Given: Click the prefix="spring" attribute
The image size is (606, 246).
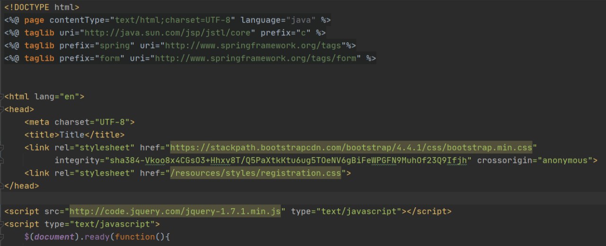Looking at the screenshot, I should point(97,46).
